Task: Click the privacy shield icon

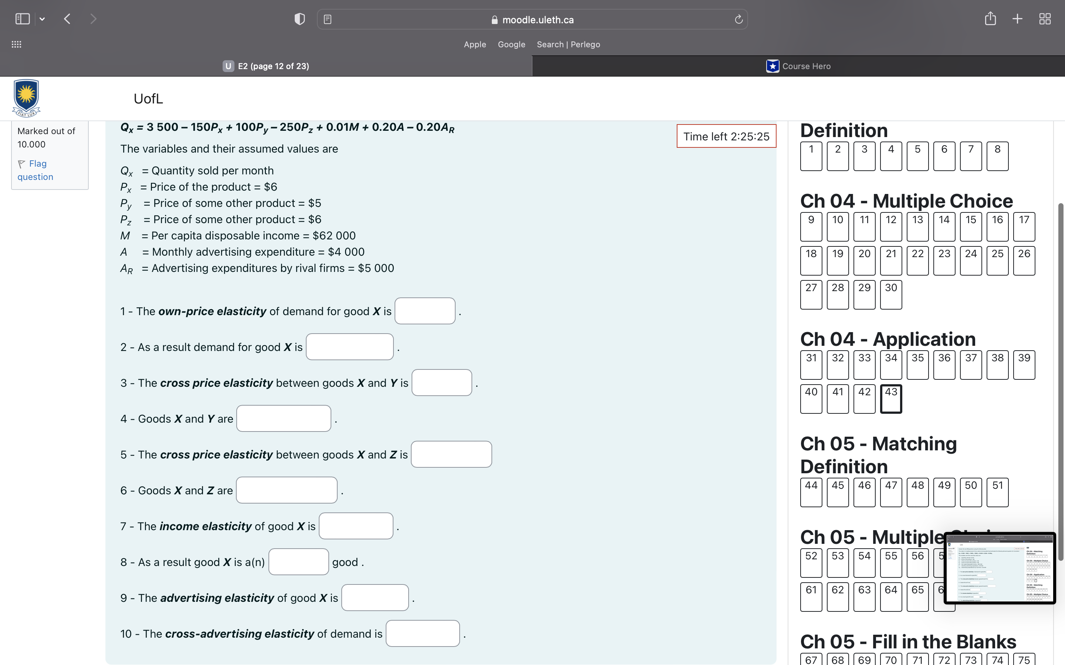Action: [x=299, y=19]
